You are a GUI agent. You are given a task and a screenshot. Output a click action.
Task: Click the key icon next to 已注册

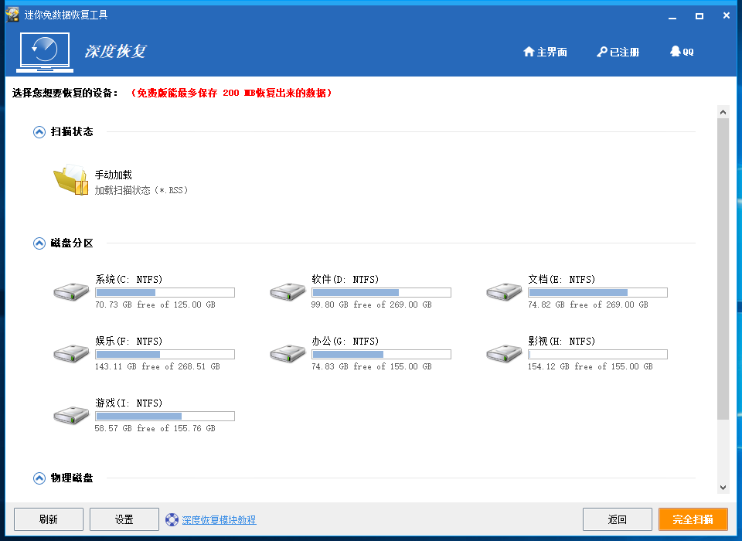point(601,51)
